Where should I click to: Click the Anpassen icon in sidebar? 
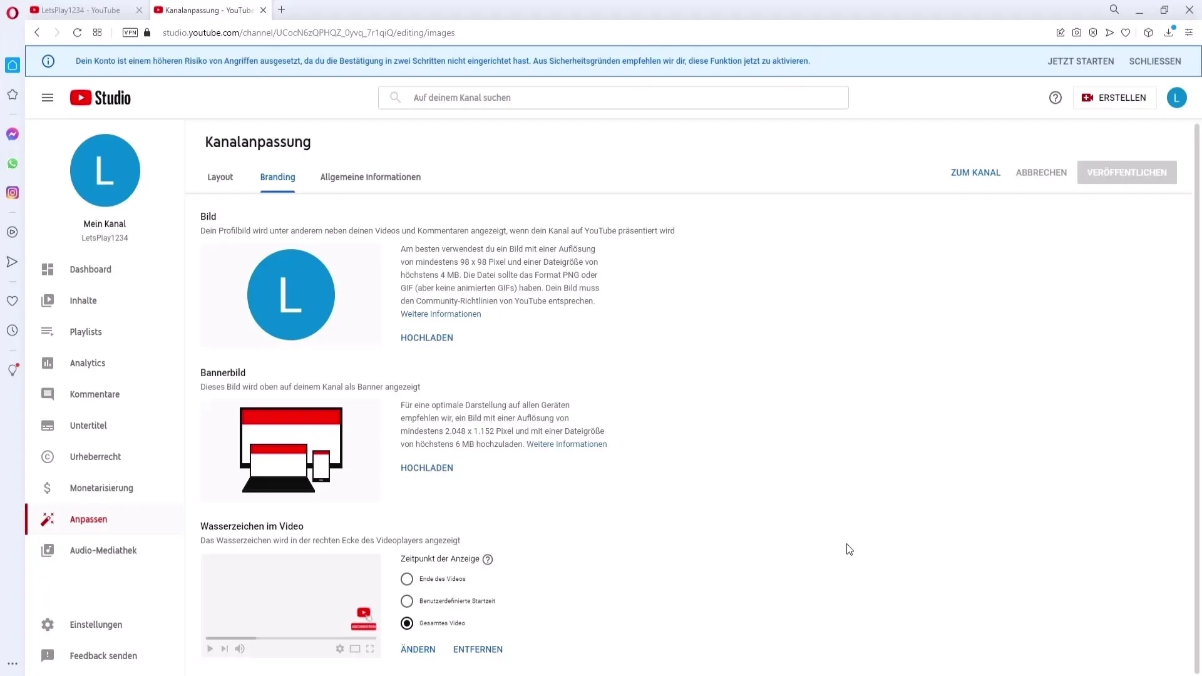[x=47, y=518]
